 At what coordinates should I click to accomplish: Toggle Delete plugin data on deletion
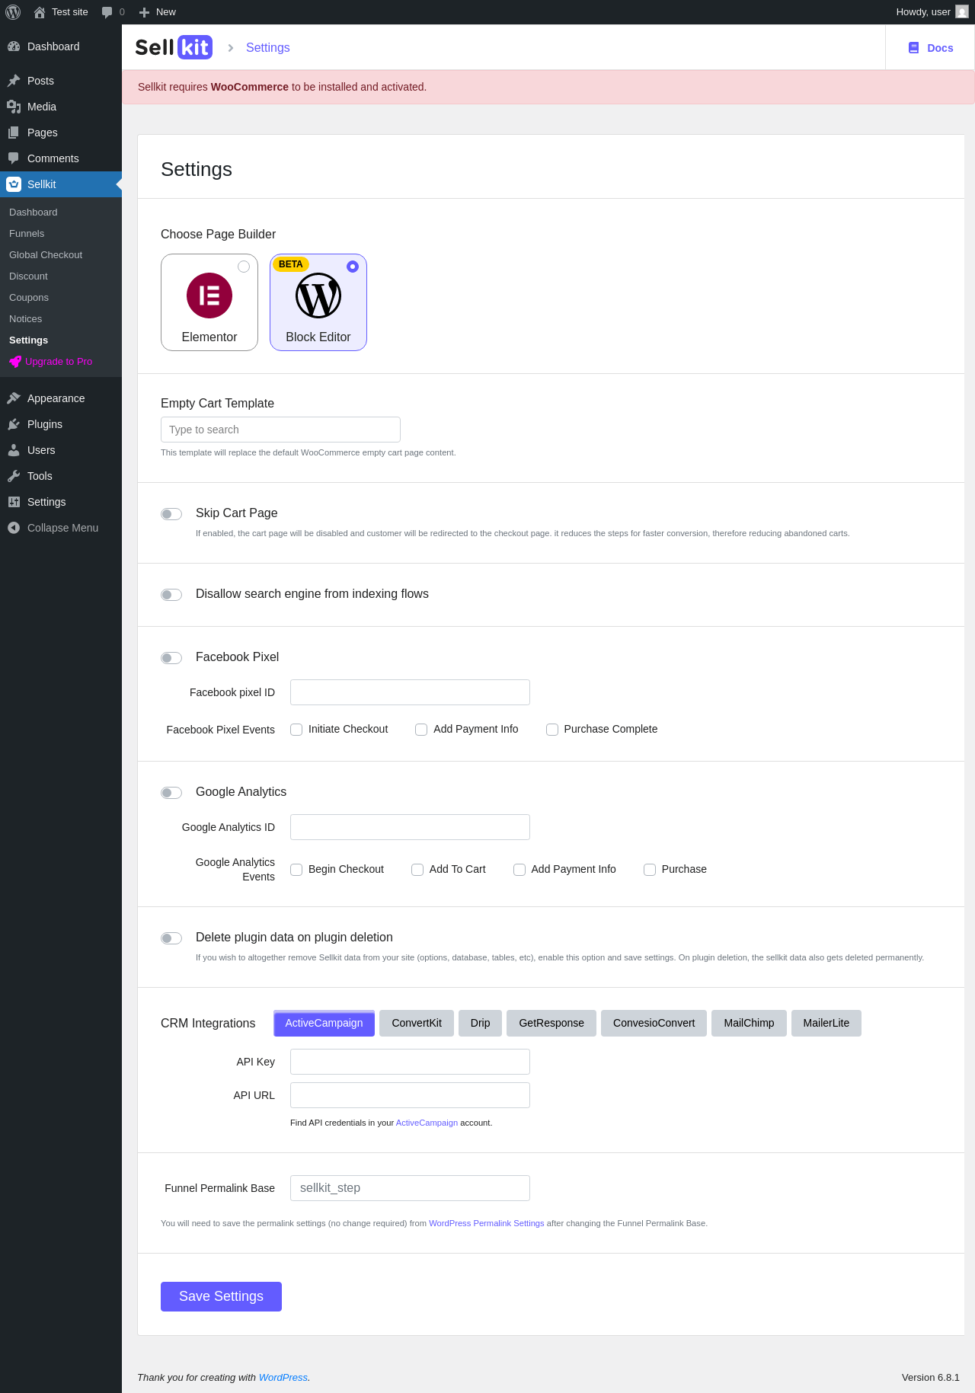click(x=171, y=938)
